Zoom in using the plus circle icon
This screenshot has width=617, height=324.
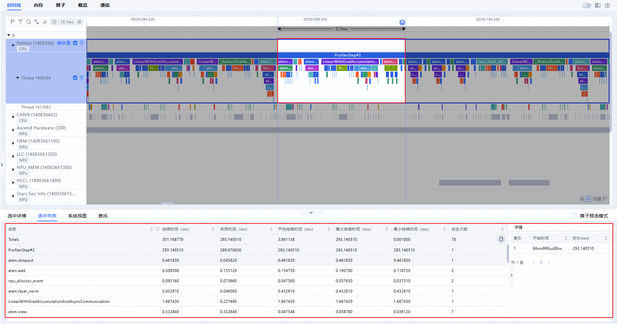79,22
